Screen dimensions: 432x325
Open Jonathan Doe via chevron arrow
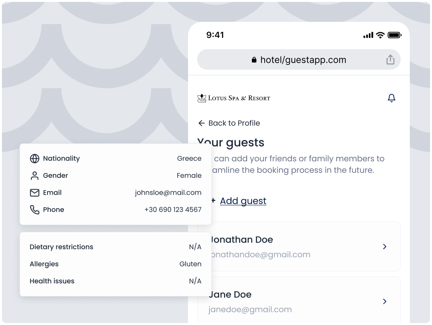[x=385, y=247]
